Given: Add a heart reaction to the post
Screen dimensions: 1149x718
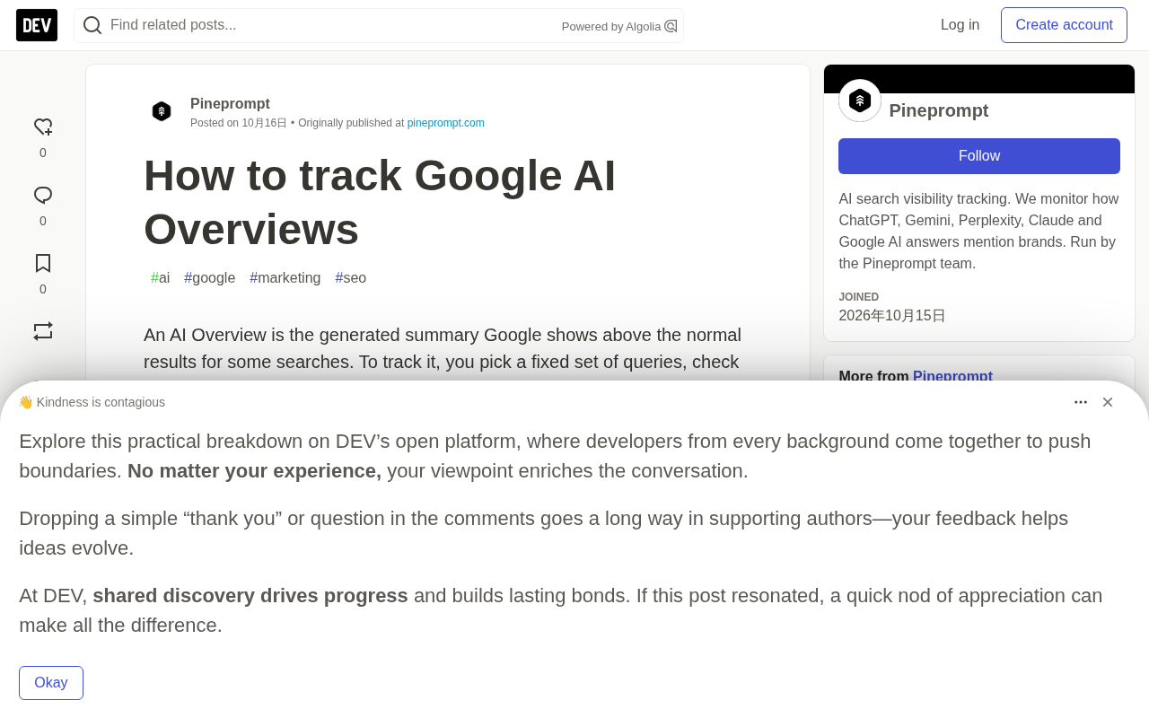Looking at the screenshot, I should (43, 127).
